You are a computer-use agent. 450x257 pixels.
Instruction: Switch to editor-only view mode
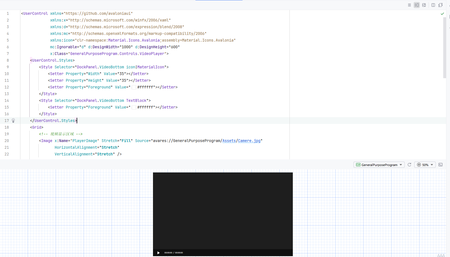[409, 5]
